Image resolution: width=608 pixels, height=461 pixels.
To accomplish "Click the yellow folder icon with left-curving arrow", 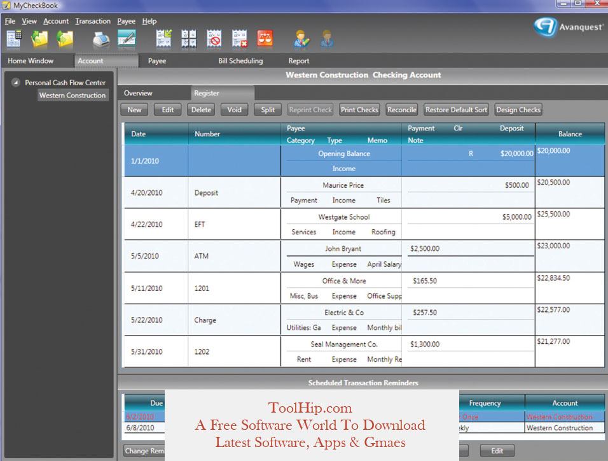I will (x=39, y=39).
